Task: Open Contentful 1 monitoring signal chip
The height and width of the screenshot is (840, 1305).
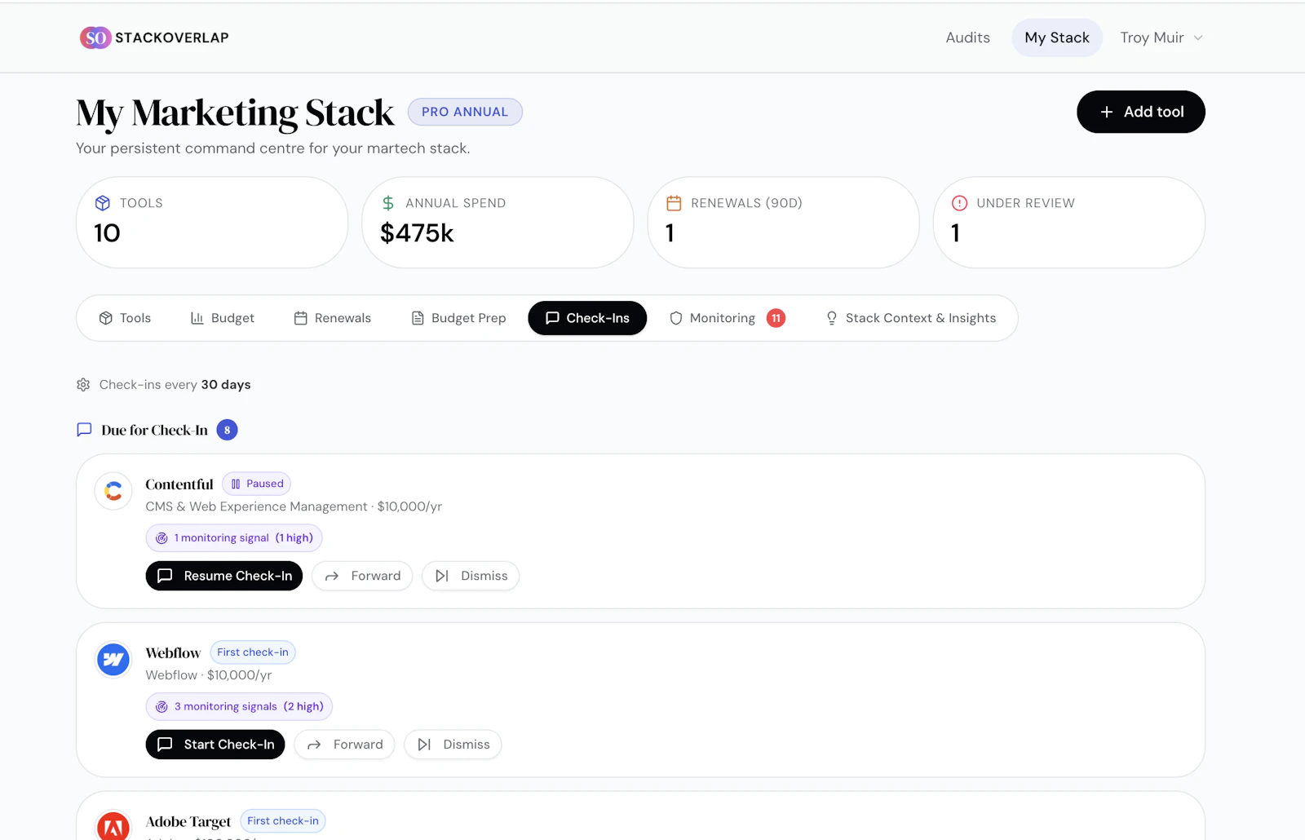Action: (x=234, y=538)
